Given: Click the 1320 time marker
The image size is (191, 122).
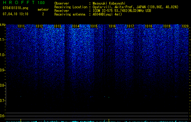Looking at the screenshot, I should point(185,26).
